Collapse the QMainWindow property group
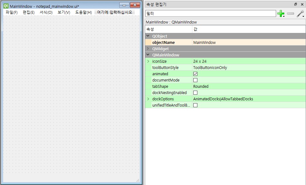 tap(148, 55)
